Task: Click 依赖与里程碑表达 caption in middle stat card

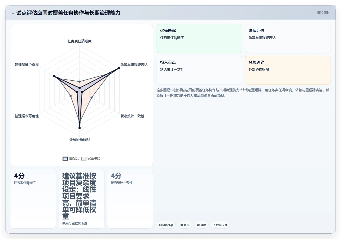Action: [75, 223]
